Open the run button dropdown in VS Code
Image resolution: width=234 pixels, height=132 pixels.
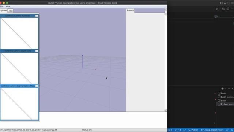tap(219, 9)
